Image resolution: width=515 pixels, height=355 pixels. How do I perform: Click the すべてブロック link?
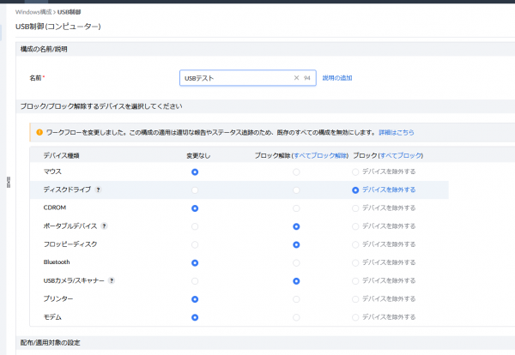(401, 155)
